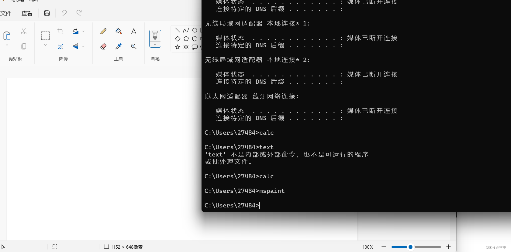Select the Fill bucket tool
The width and height of the screenshot is (511, 252).
[119, 31]
